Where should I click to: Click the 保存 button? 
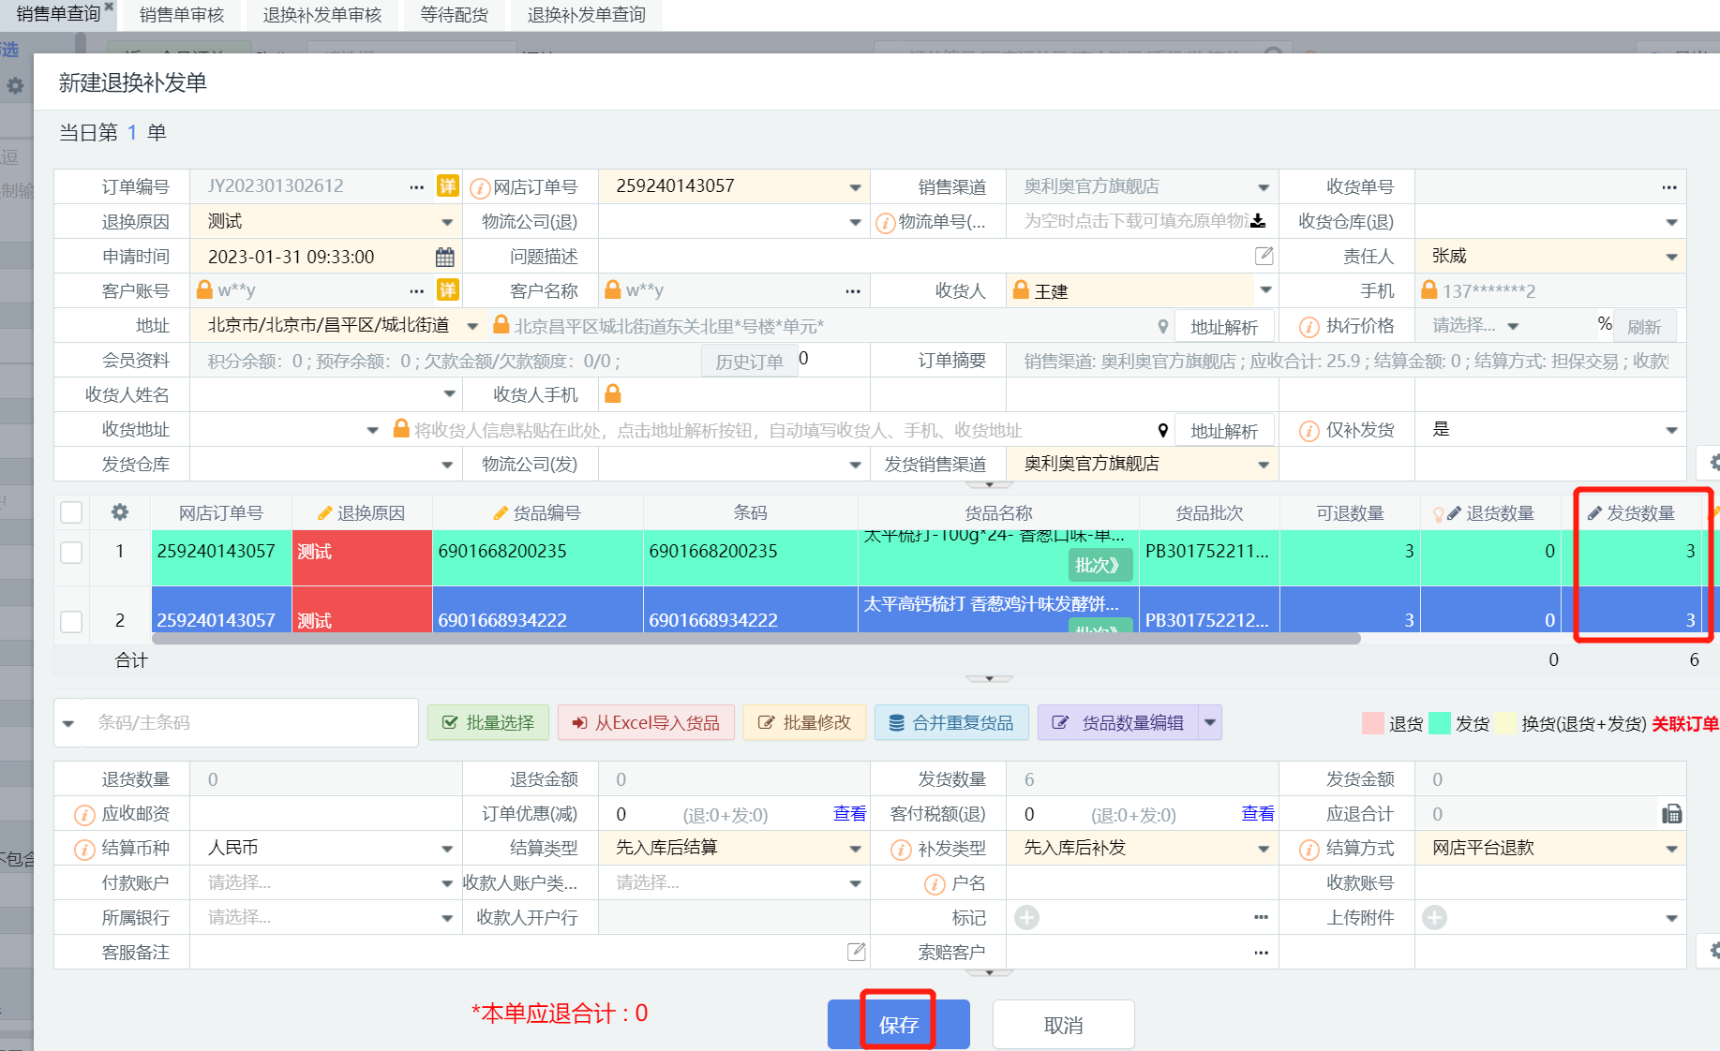click(898, 1025)
